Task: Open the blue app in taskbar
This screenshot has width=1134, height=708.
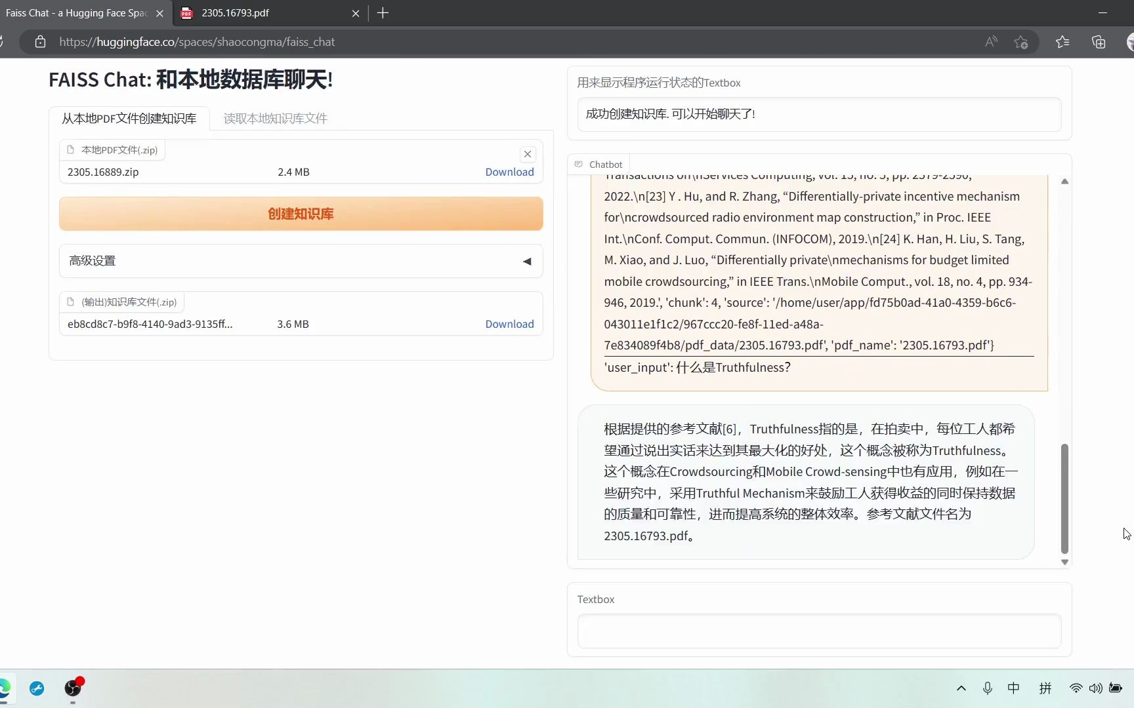Action: point(37,688)
